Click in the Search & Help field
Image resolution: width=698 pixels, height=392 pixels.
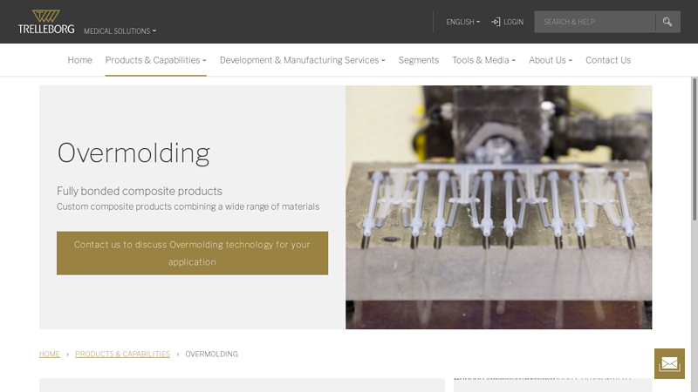pyautogui.click(x=593, y=22)
